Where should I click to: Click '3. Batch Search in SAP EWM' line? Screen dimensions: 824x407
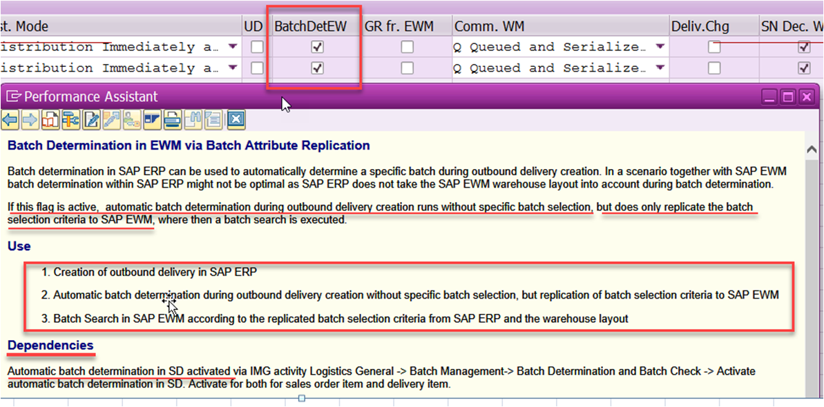(335, 318)
